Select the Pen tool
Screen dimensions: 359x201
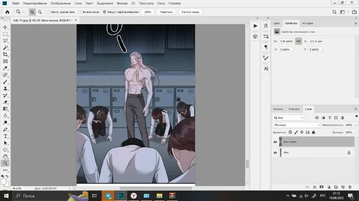click(x=5, y=129)
